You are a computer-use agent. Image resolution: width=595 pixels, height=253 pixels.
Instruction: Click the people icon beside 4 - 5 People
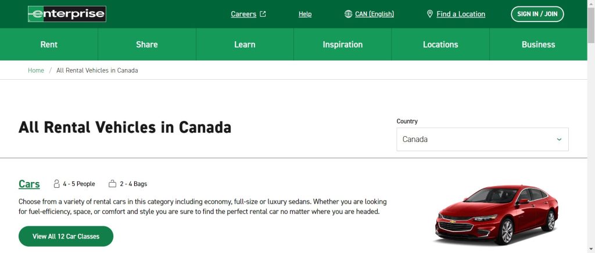coord(56,184)
